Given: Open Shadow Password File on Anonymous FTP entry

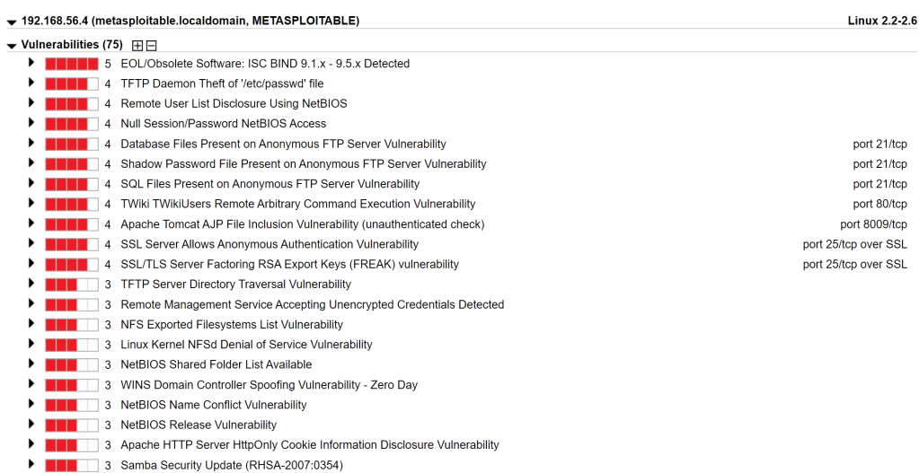Looking at the screenshot, I should (x=303, y=164).
